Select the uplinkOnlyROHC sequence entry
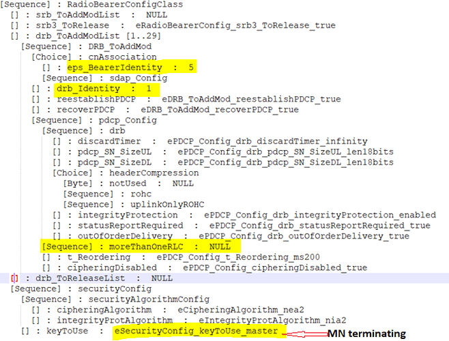The height and width of the screenshot is (341, 449). [x=134, y=205]
